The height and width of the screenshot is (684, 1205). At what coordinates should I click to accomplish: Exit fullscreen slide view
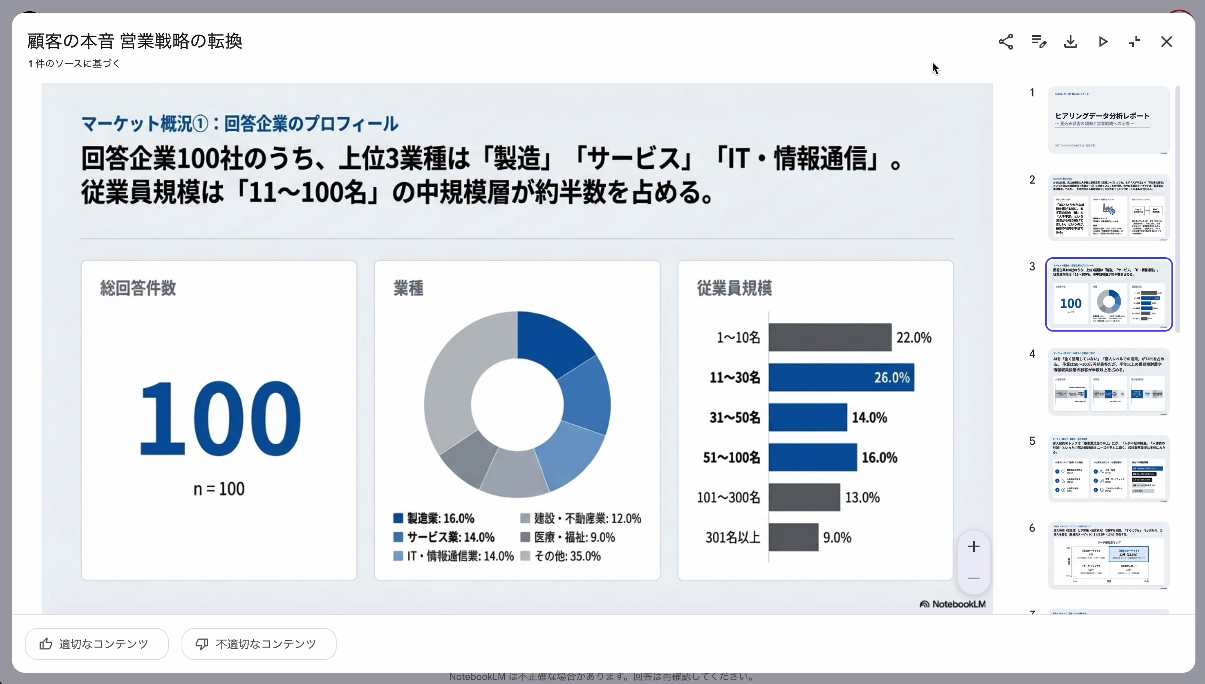coord(1135,42)
